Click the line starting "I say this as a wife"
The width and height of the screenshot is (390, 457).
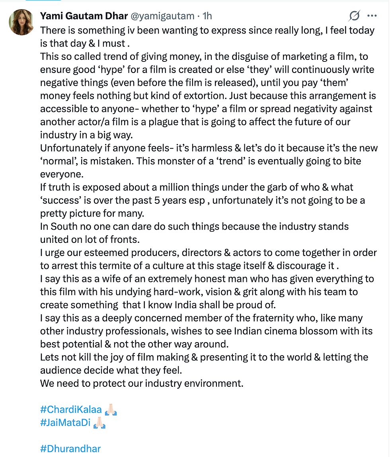pyautogui.click(x=207, y=279)
